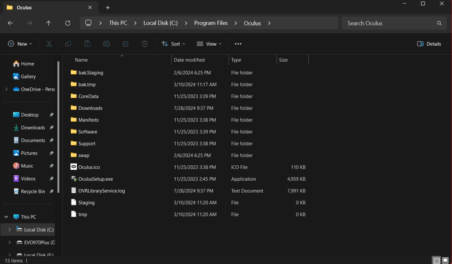Open a new tab with the plus button
The width and height of the screenshot is (452, 264).
(108, 7)
